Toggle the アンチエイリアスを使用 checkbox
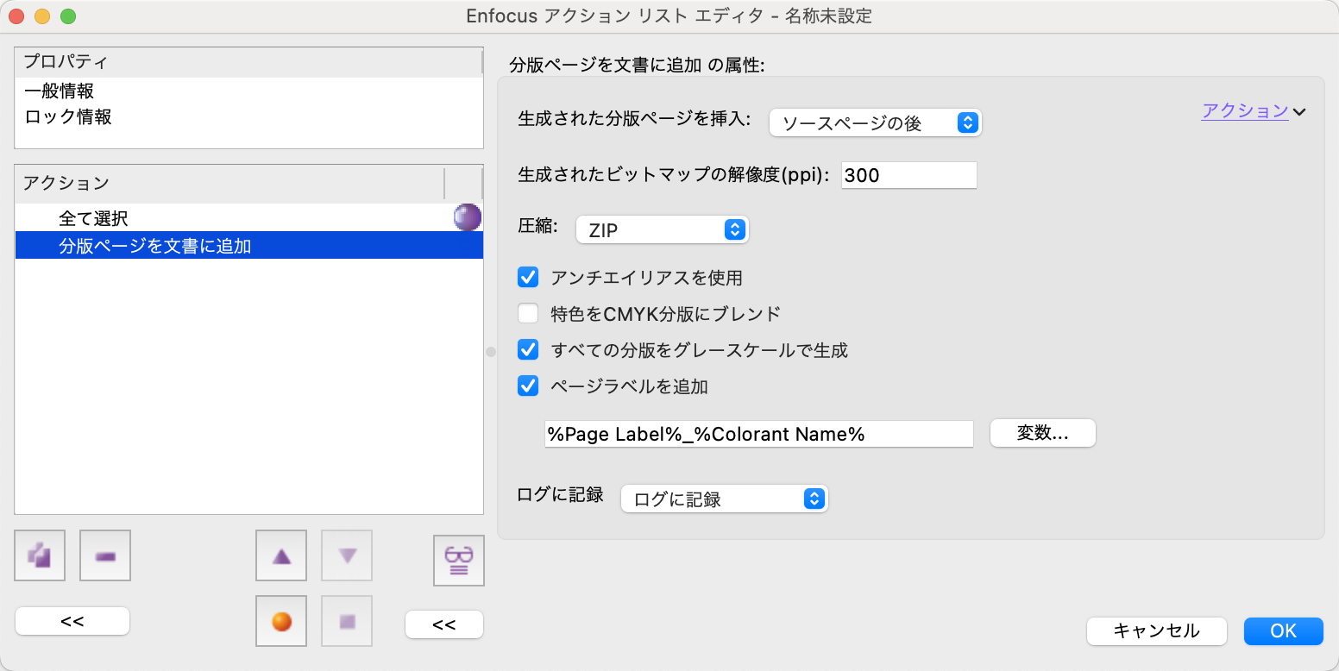 click(x=528, y=278)
